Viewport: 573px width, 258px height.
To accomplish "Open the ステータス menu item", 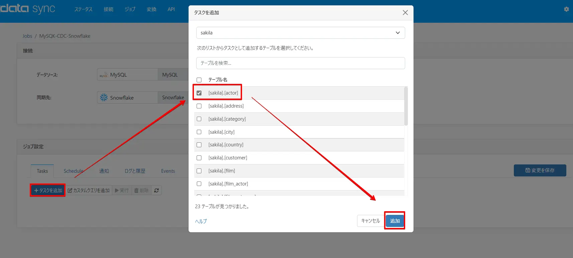I will (x=83, y=9).
